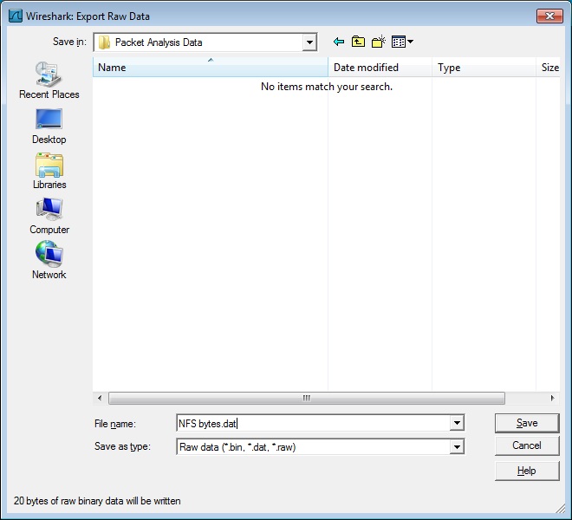Viewport: 572px width, 520px height.
Task: Sort files by Name column
Action: tap(211, 68)
